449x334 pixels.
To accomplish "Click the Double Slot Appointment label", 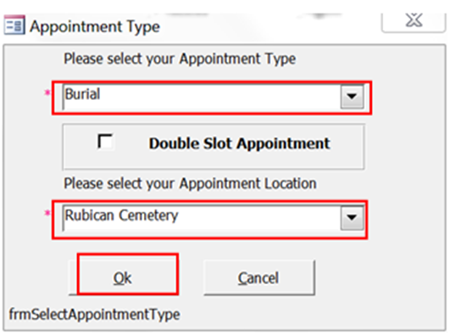I will (x=240, y=143).
